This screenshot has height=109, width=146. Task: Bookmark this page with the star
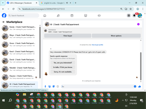click(x=131, y=9)
